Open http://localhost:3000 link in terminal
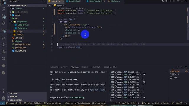Viewport: 189px width, 106px height. [64, 79]
